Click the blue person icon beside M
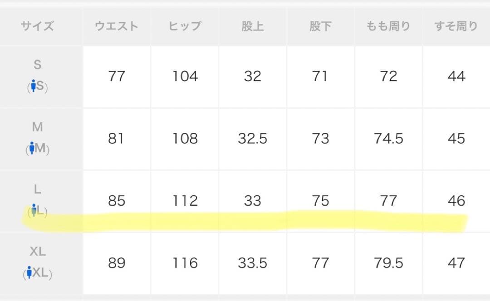This screenshot has height=301, width=490. 32,148
